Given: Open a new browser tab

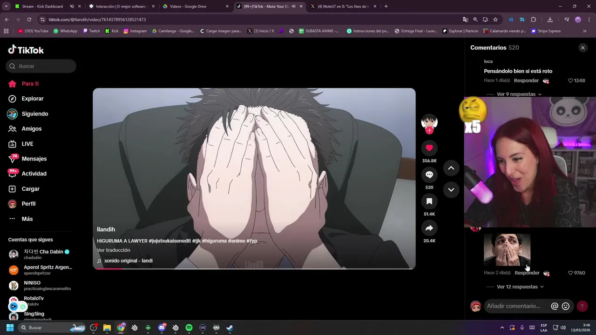Looking at the screenshot, I should click(386, 7).
